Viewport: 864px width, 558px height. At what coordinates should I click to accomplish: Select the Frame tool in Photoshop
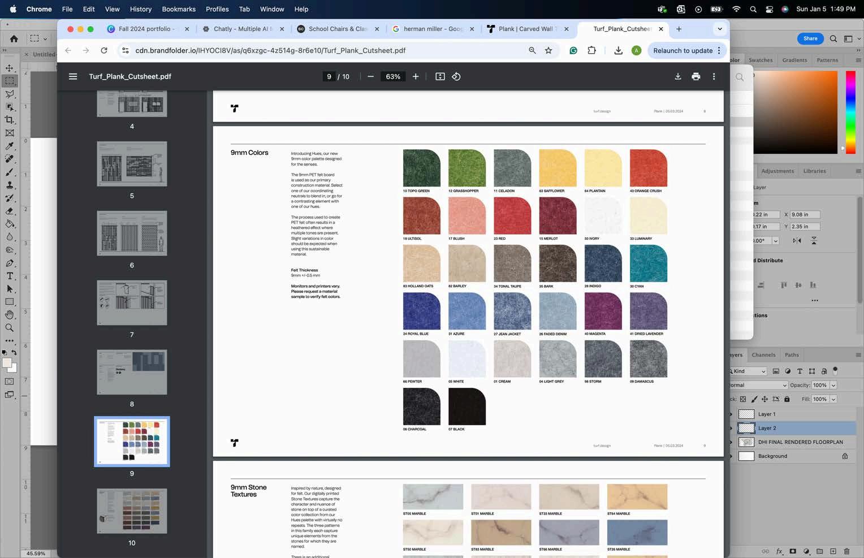pyautogui.click(x=10, y=133)
